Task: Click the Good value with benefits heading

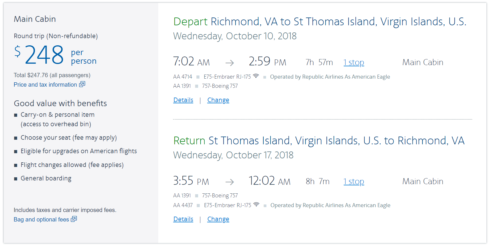Action: pyautogui.click(x=60, y=103)
